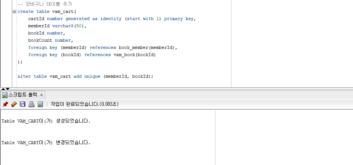Screen dimensions: 353x165
Task: Click the panel split arrows above output tab
Action: pyautogui.click(x=5, y=89)
